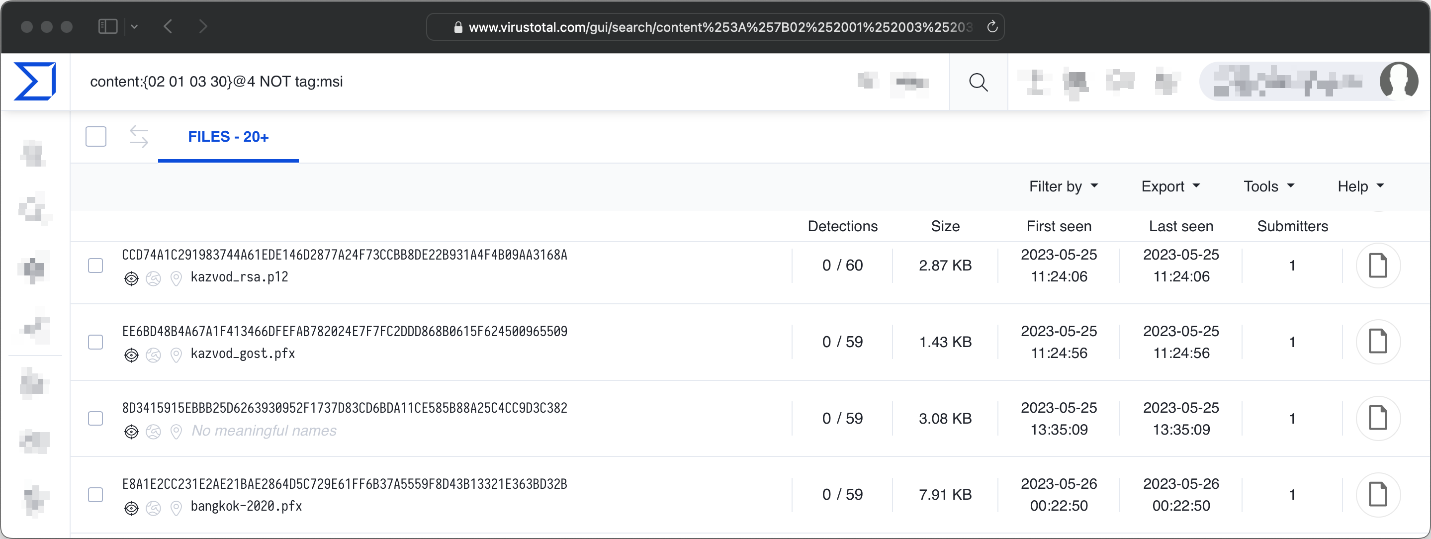Click the VirusTotal logo icon
Image resolution: width=1431 pixels, height=539 pixels.
coord(34,81)
